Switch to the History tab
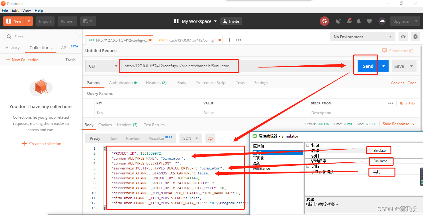This screenshot has width=423, height=215. [x=12, y=48]
